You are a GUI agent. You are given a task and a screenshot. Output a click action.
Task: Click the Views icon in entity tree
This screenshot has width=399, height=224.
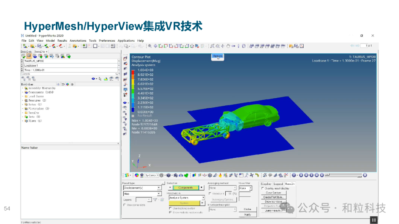(26, 121)
